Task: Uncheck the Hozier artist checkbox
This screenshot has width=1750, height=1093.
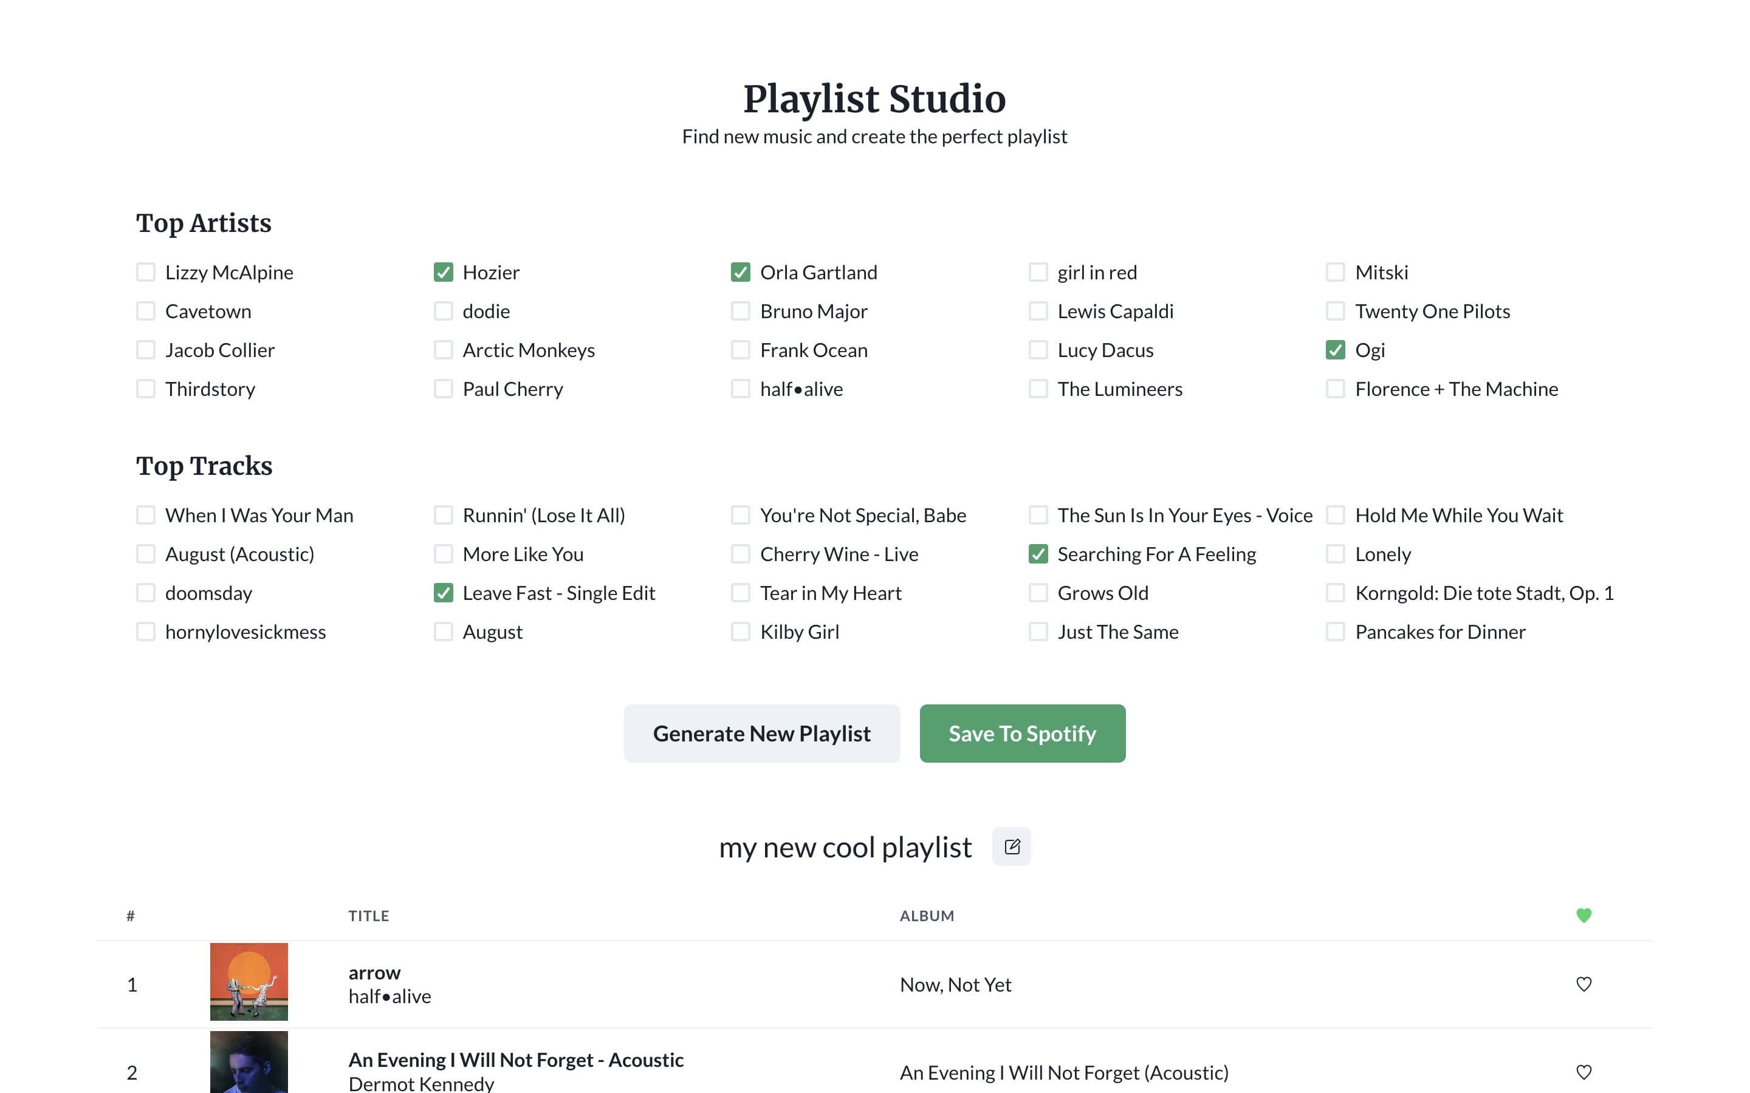Action: click(x=444, y=273)
